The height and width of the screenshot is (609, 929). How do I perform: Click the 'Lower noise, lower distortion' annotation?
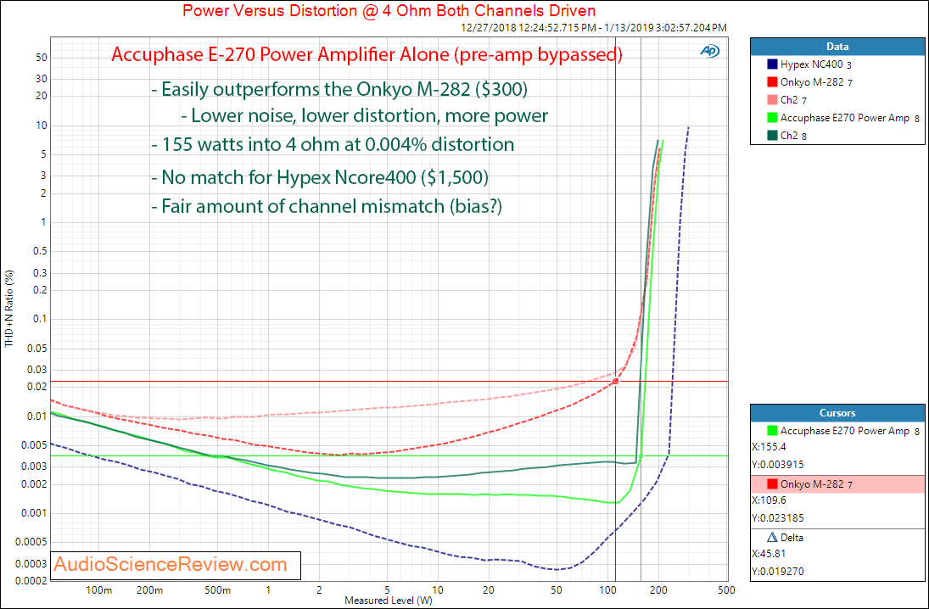click(364, 115)
